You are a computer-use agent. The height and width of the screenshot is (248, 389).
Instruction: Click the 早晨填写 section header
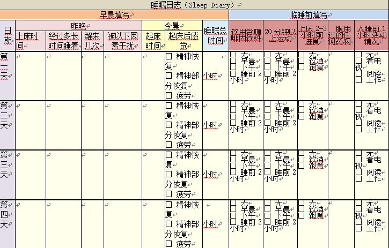coord(114,15)
